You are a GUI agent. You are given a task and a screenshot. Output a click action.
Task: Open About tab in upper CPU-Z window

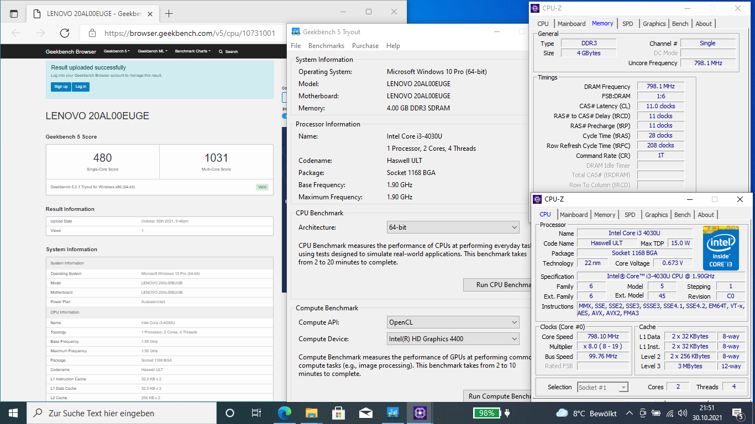pos(704,24)
